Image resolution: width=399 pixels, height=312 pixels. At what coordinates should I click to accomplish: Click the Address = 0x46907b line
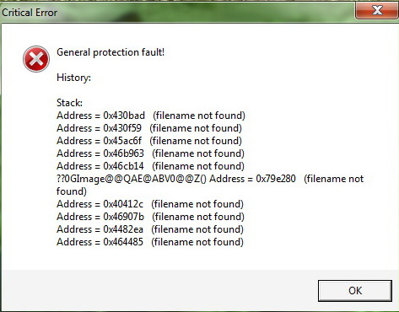pyautogui.click(x=150, y=217)
